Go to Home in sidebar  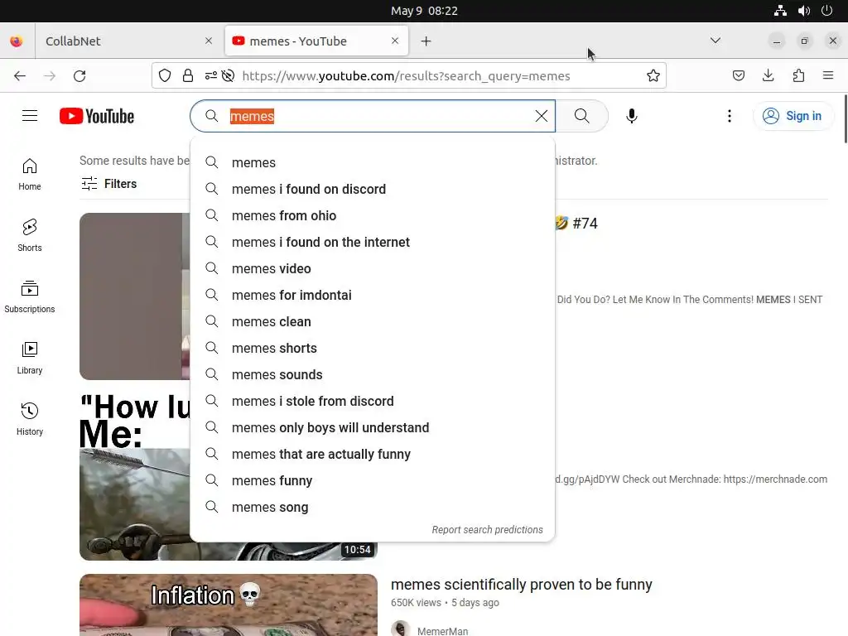tap(30, 174)
